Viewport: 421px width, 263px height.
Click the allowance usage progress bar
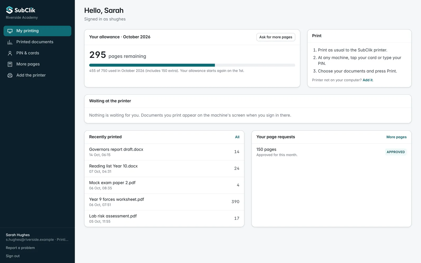click(x=192, y=65)
